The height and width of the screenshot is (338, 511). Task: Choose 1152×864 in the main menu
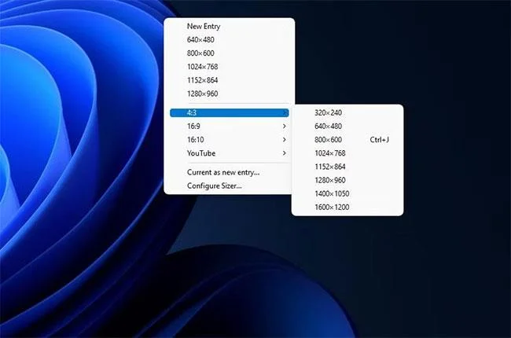tap(229, 80)
